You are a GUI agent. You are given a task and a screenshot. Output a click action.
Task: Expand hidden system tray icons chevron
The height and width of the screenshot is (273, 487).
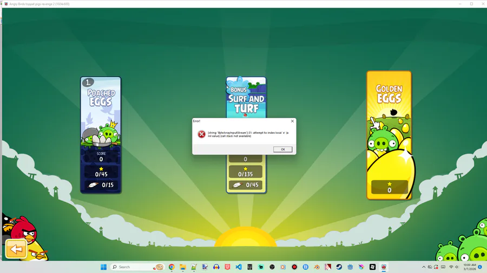[x=424, y=267]
